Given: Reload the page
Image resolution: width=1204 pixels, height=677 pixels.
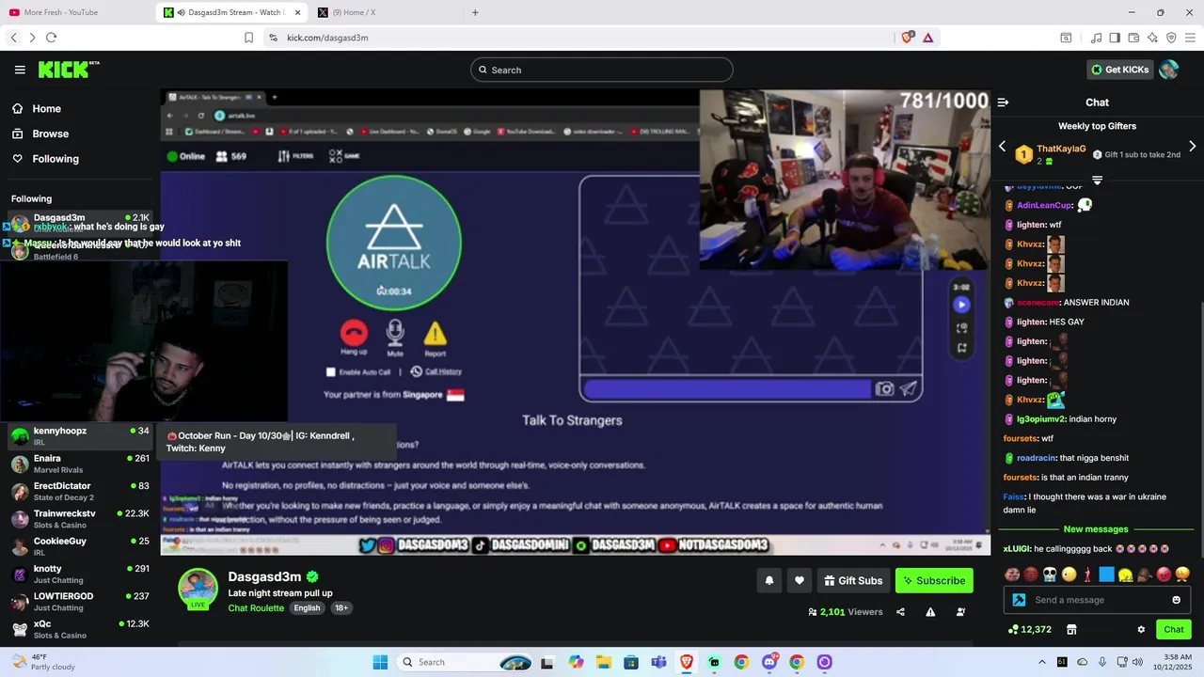Looking at the screenshot, I should coord(51,38).
